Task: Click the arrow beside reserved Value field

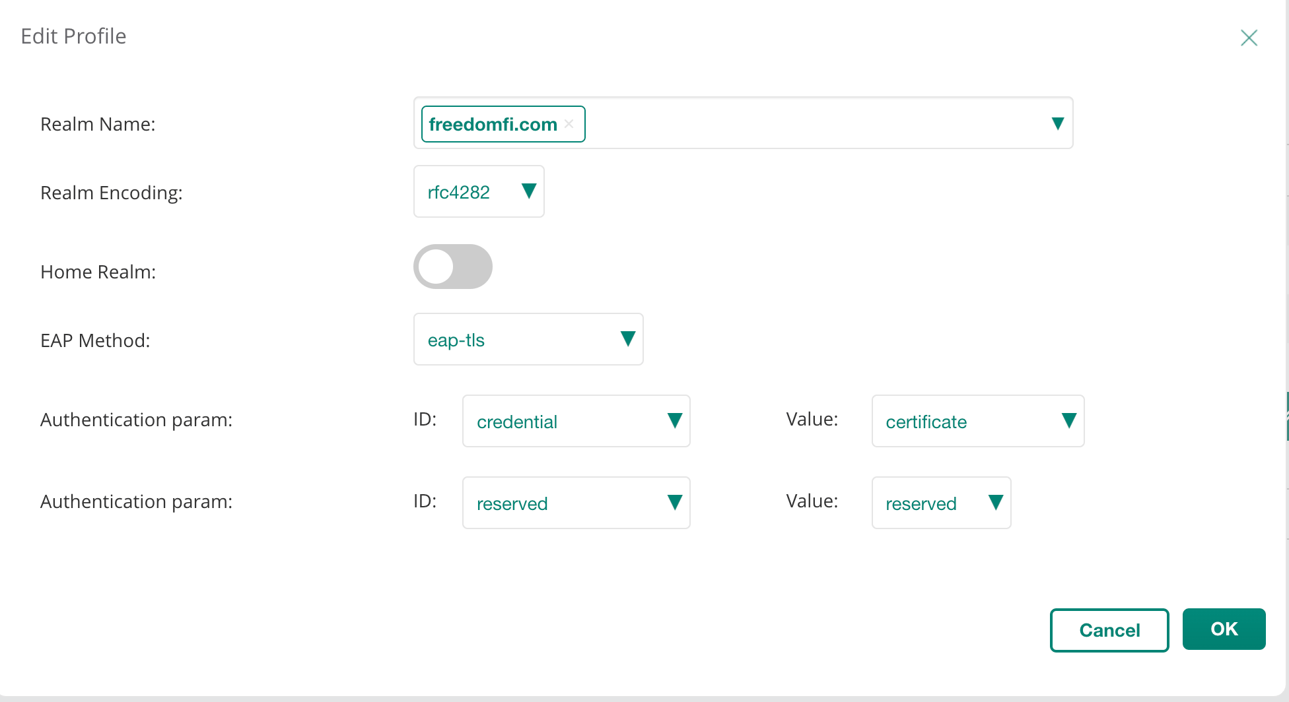Action: (995, 503)
